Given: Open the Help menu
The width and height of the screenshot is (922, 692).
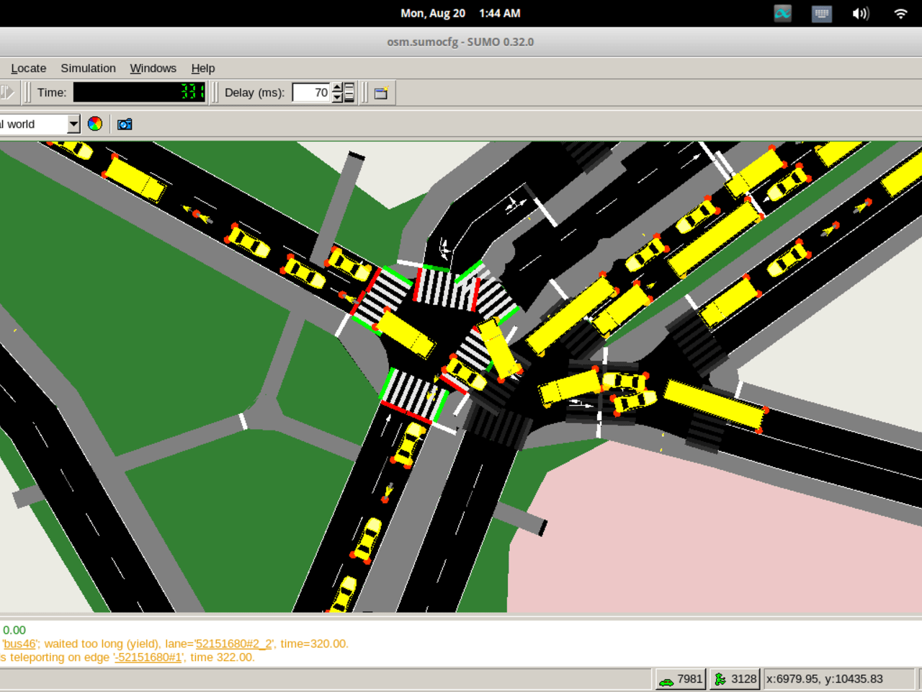Looking at the screenshot, I should (x=203, y=68).
